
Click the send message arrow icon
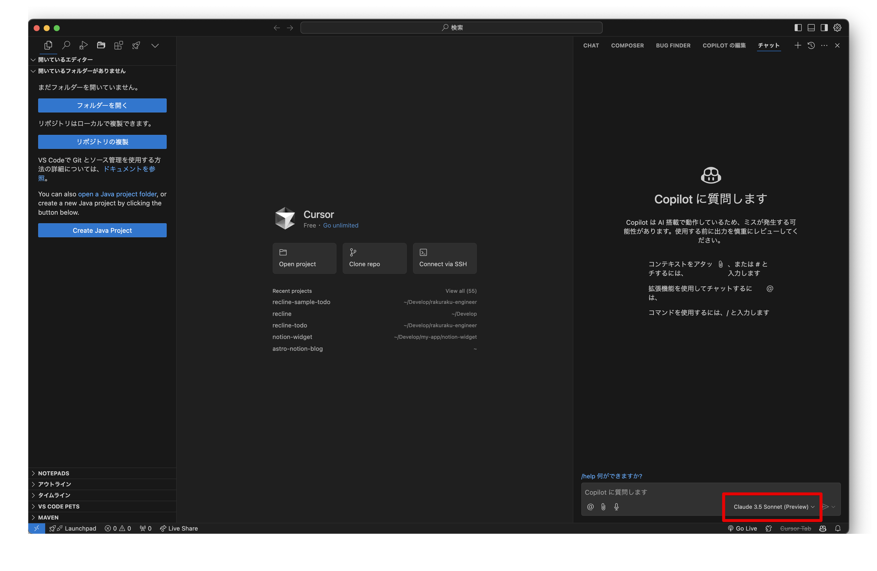pos(826,507)
